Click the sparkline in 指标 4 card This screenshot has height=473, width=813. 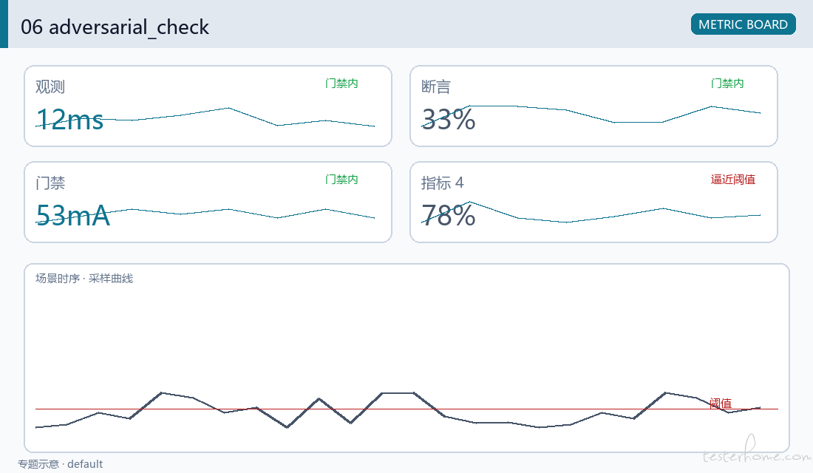coord(591,213)
